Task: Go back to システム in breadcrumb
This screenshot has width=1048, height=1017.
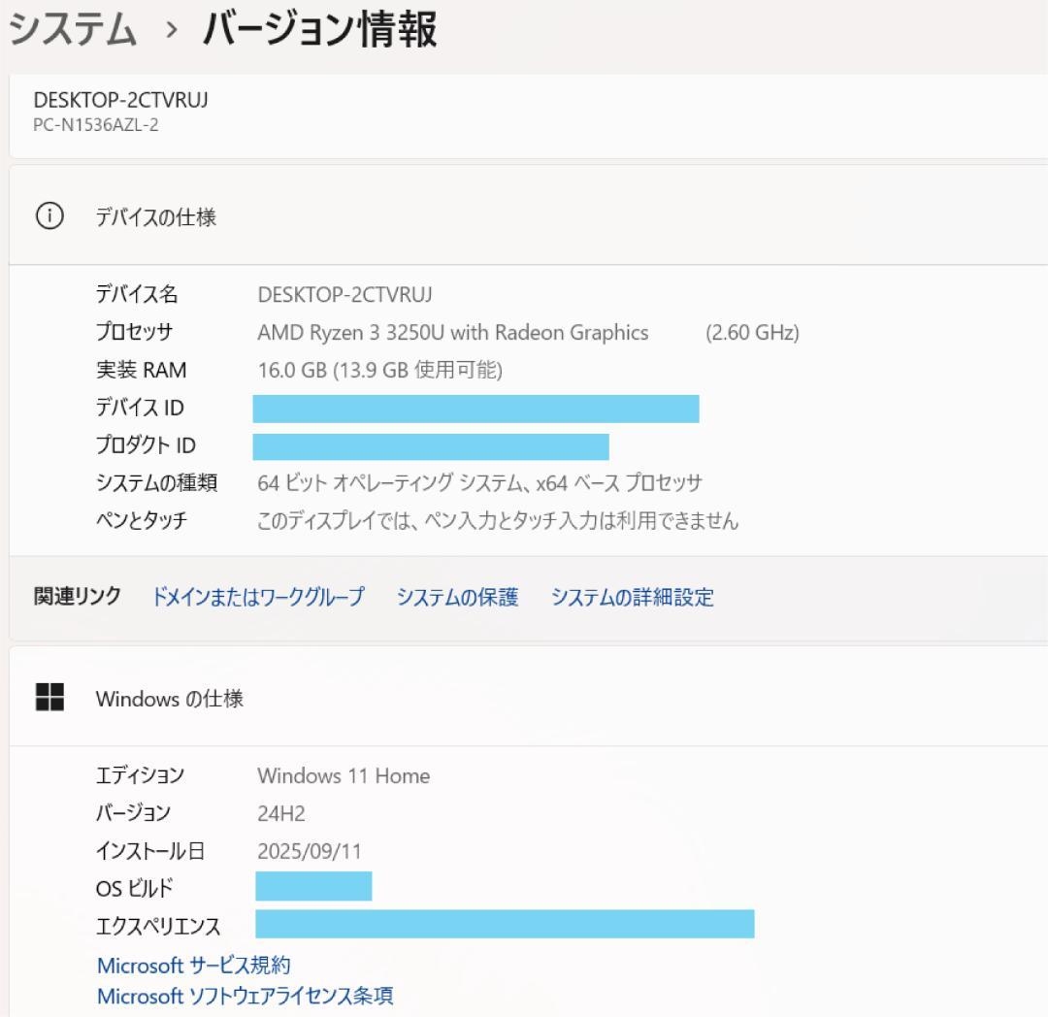Action: click(x=72, y=29)
